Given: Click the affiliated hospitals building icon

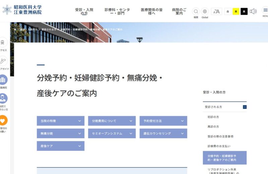Looking at the screenshot, I should [3, 80].
